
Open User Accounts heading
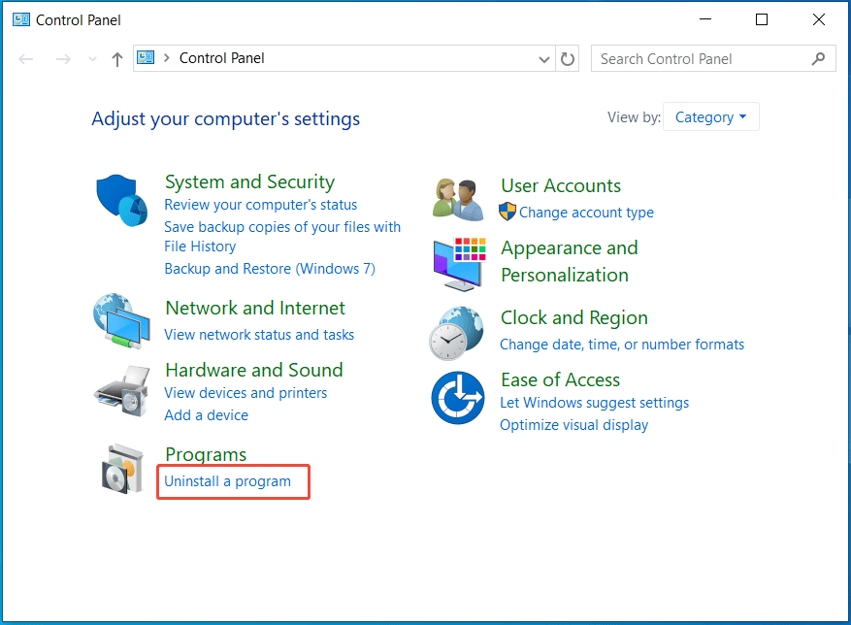(x=561, y=185)
